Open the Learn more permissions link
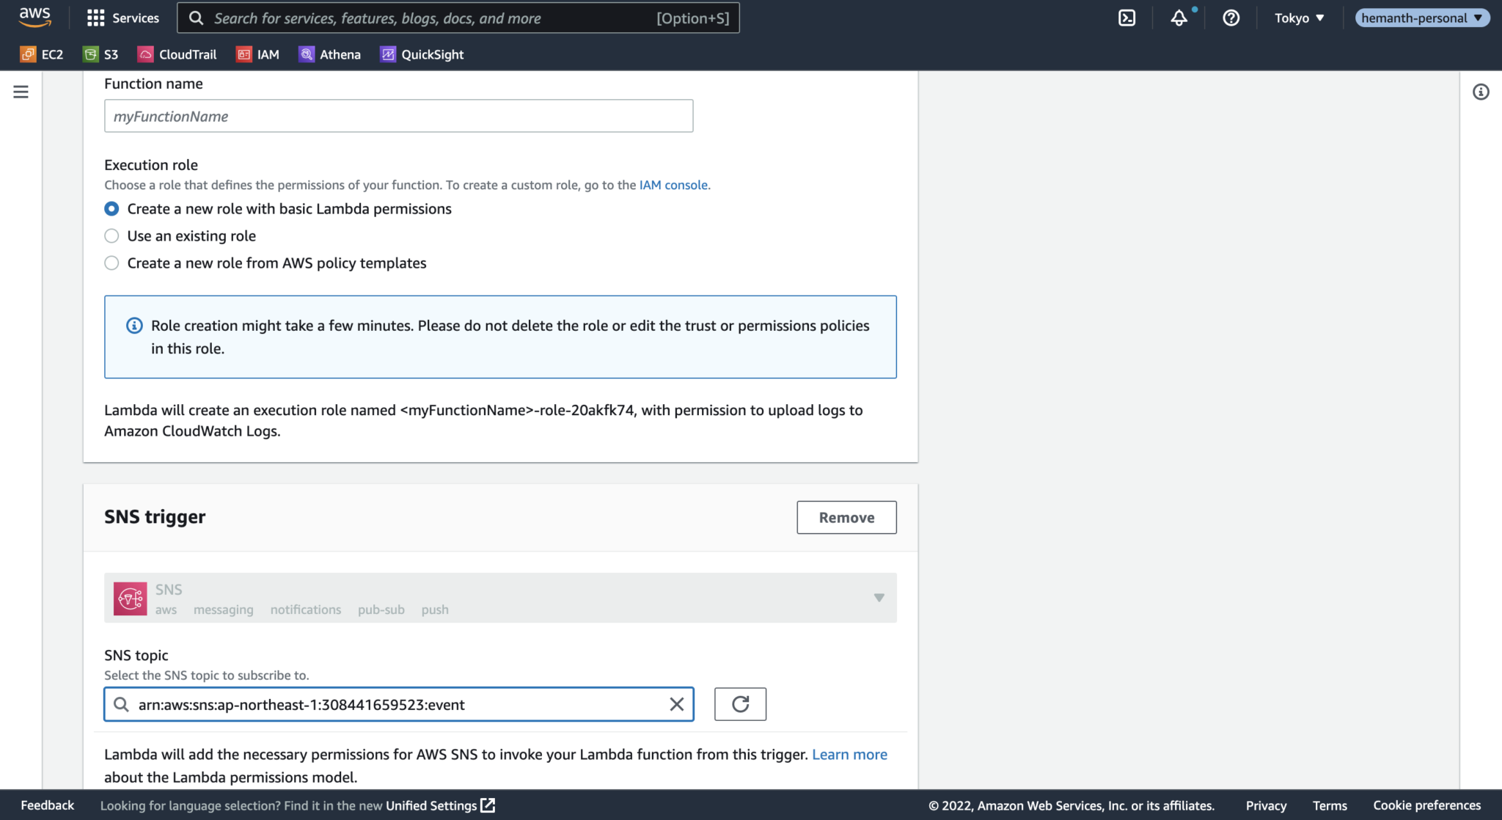 (x=849, y=755)
